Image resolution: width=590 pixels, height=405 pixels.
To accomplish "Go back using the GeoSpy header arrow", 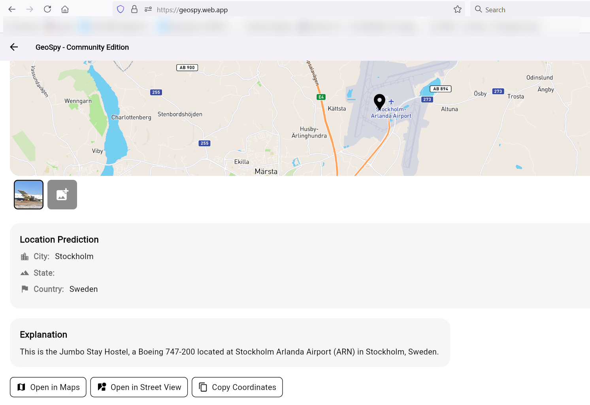I will coord(14,47).
